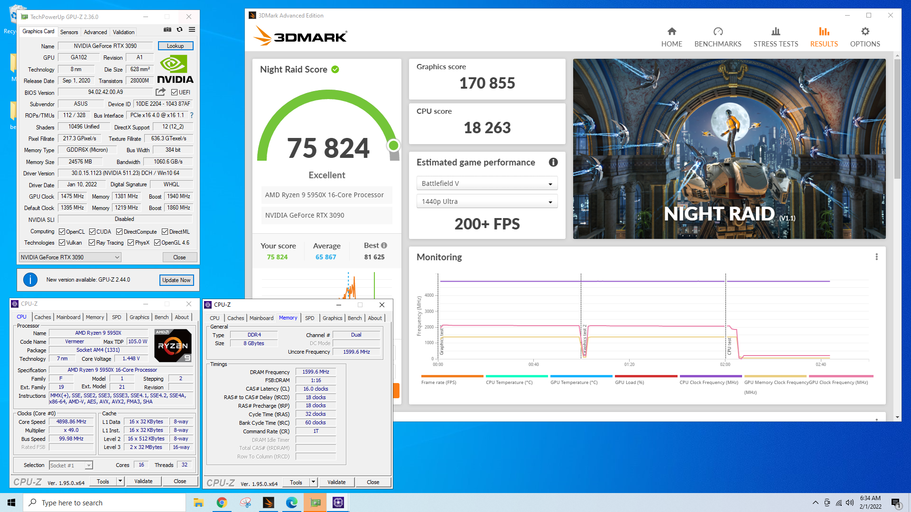
Task: Switch to GPU-Z Sensors tab
Action: (69, 32)
